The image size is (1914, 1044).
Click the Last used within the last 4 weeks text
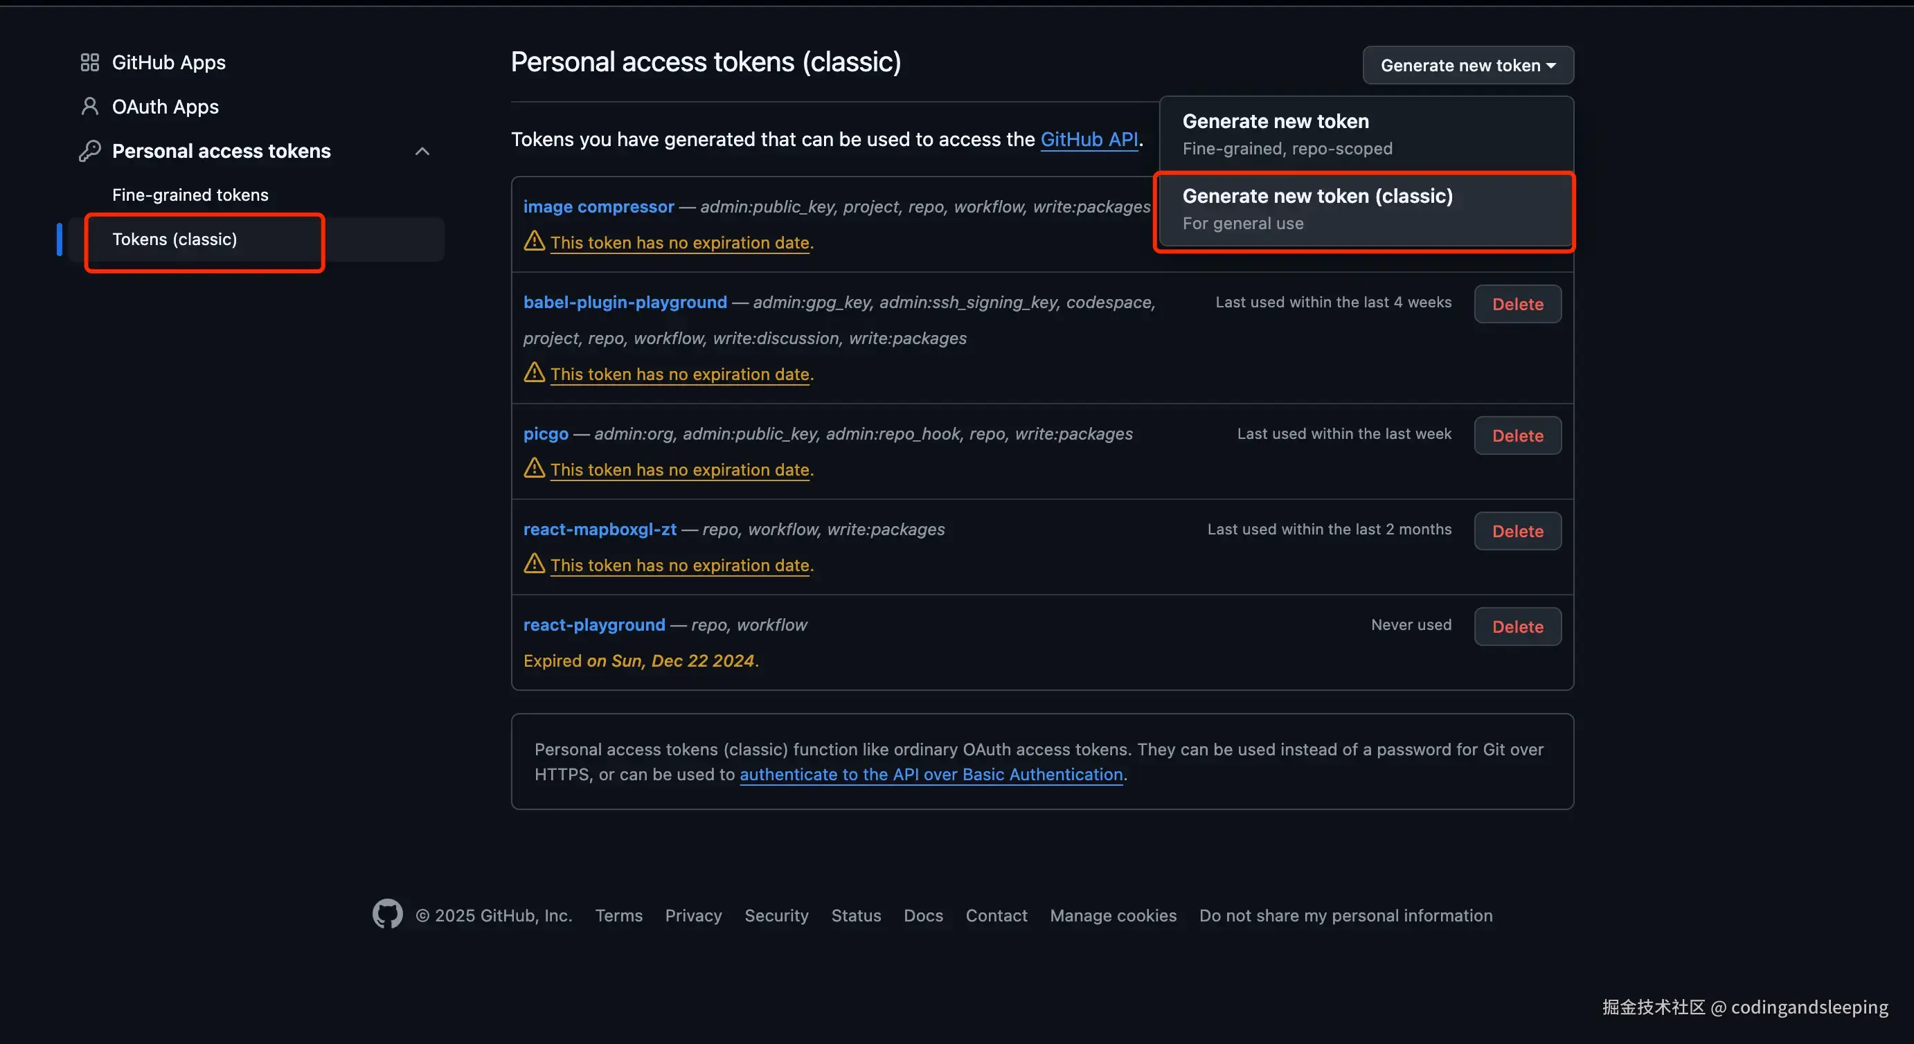[x=1334, y=302]
